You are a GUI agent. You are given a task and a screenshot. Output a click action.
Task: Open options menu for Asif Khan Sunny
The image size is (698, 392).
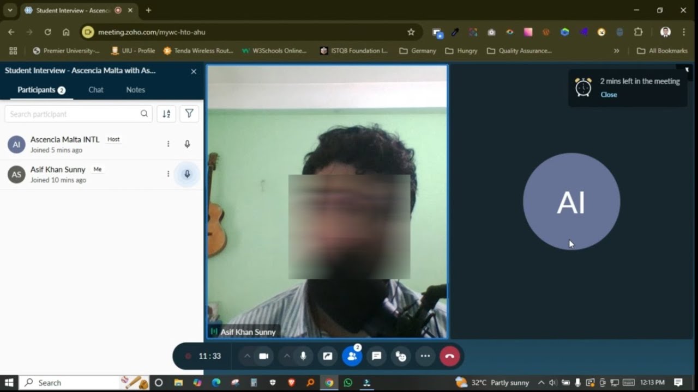[x=168, y=174]
